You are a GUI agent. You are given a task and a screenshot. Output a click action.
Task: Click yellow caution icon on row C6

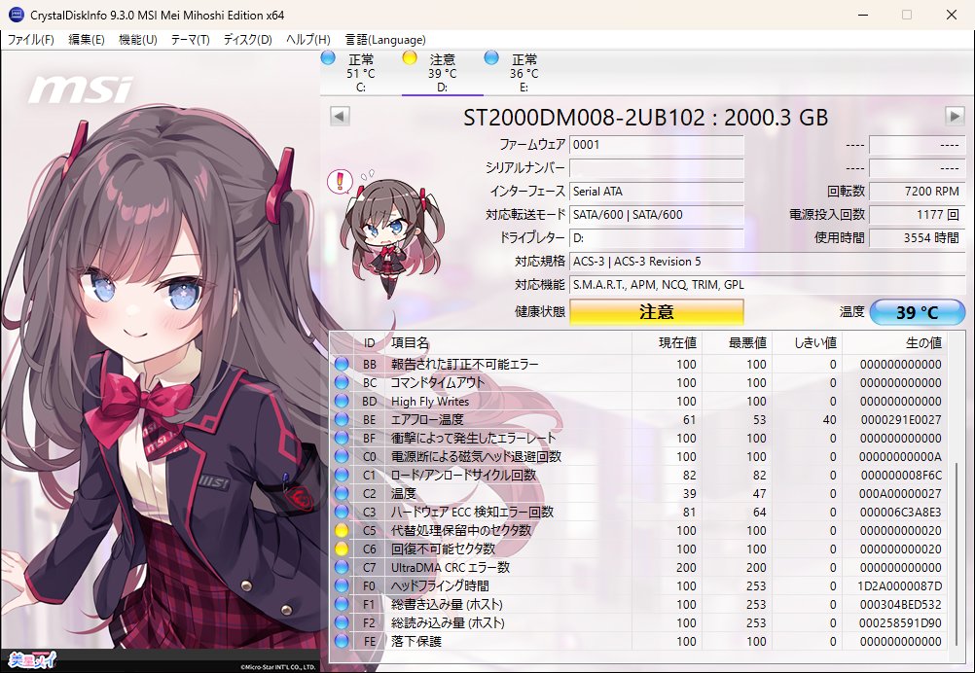tap(342, 549)
